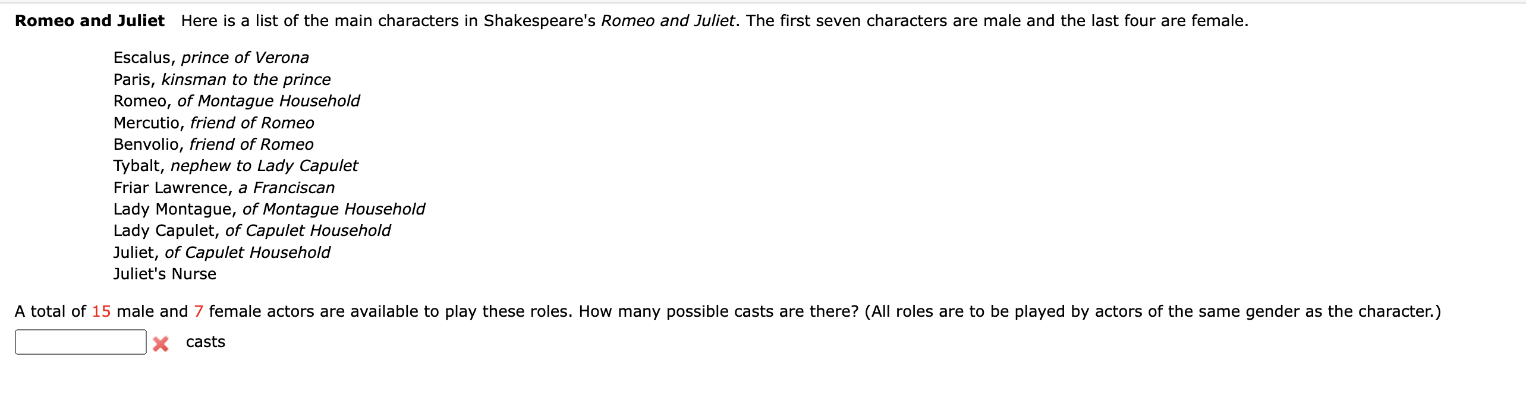Click the casts label next to the box
1526x394 pixels.
pos(205,342)
